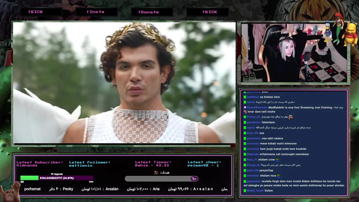The width and height of the screenshot is (359, 202).
Task: Click the grey هدف goal progress bar
Action: 161,179
